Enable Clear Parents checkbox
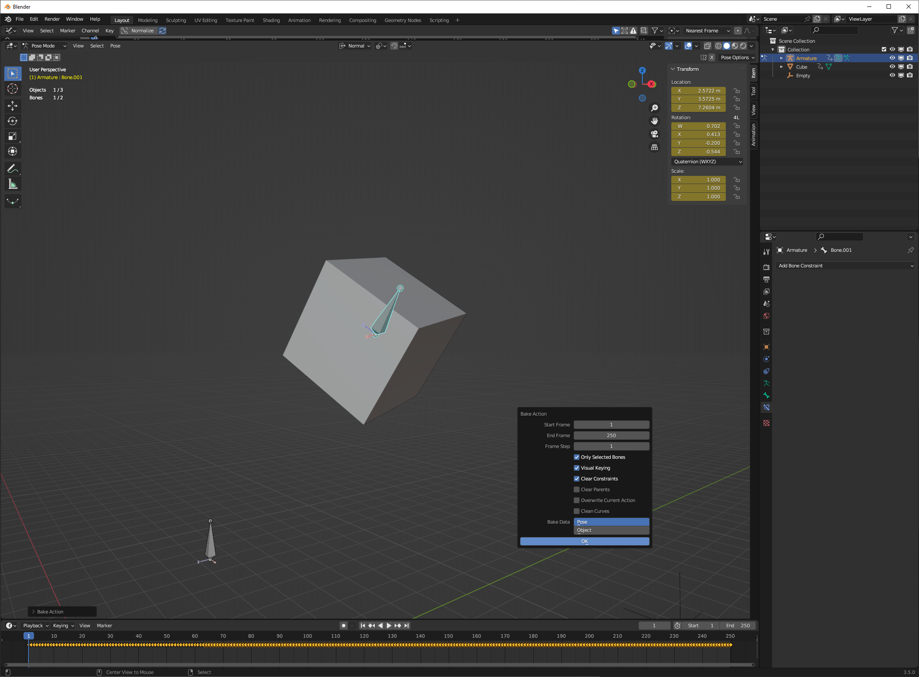This screenshot has width=919, height=677. [x=577, y=489]
